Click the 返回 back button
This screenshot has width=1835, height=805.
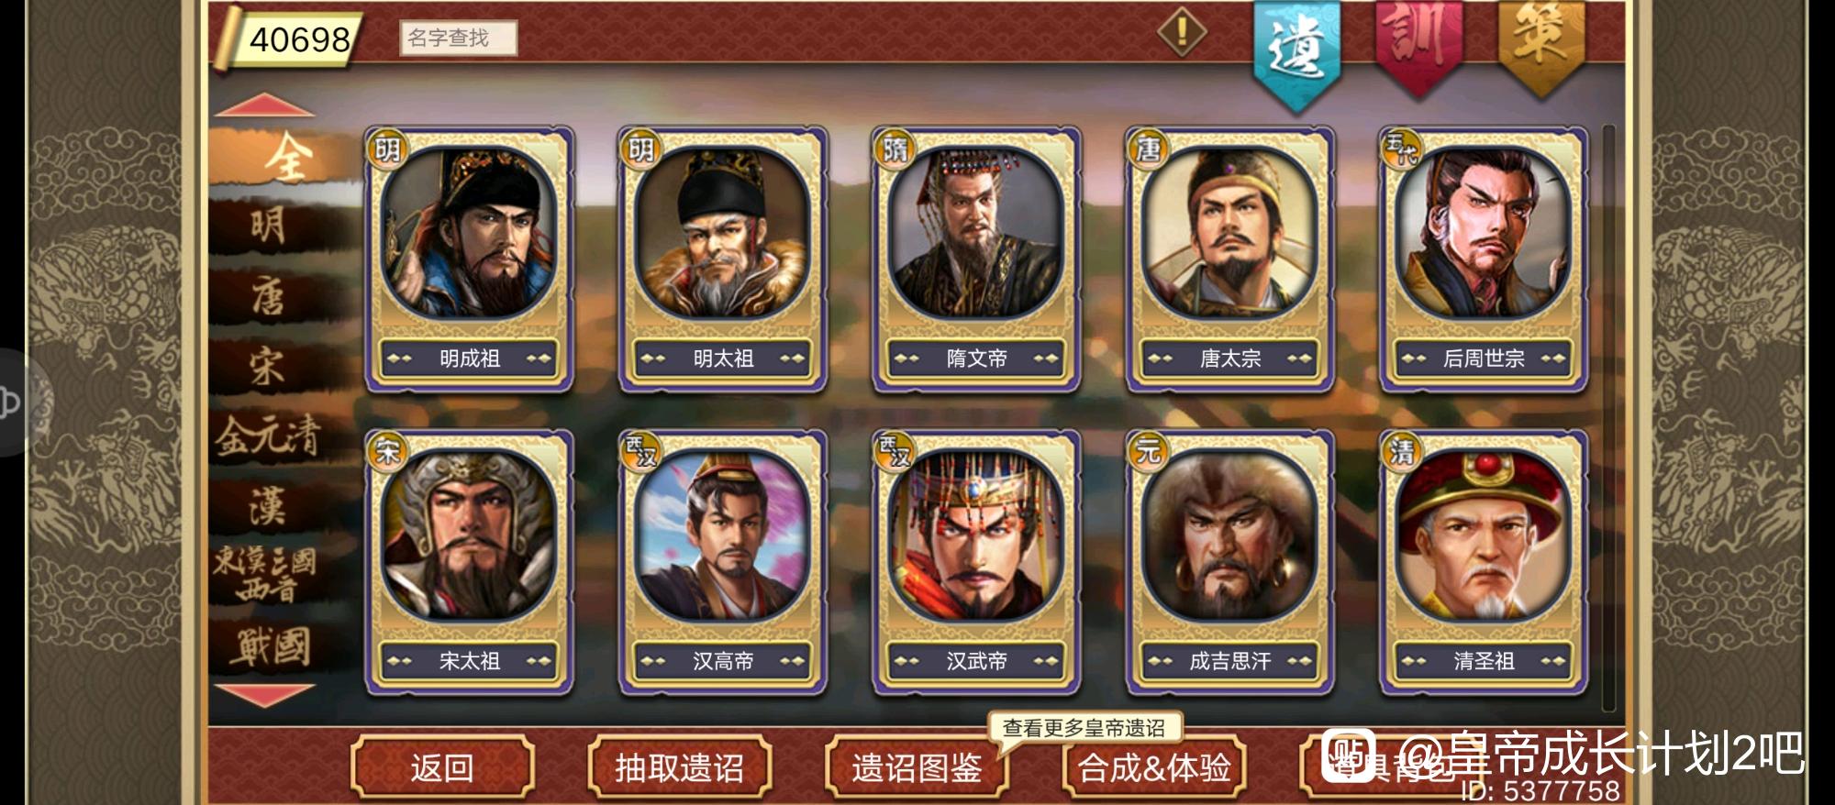coord(442,766)
